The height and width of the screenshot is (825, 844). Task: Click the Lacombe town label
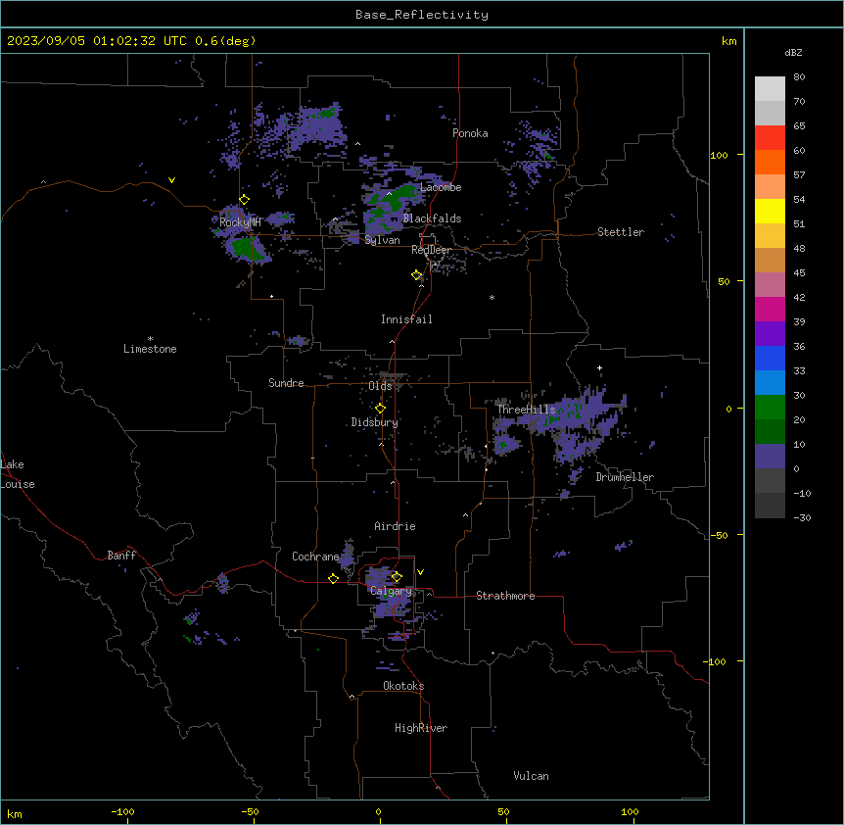coord(441,187)
